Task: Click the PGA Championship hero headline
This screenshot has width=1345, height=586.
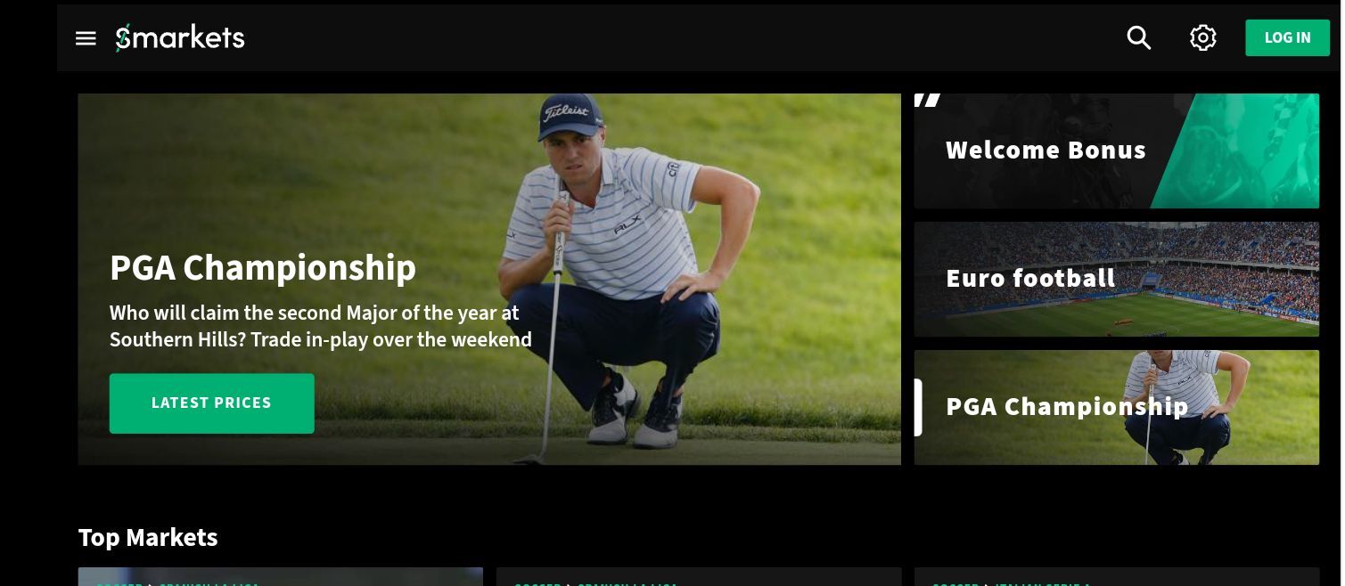Action: [263, 267]
